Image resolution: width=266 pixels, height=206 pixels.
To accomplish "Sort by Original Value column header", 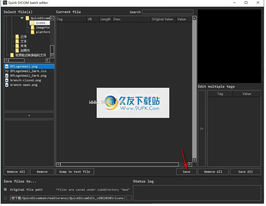I will (164, 19).
